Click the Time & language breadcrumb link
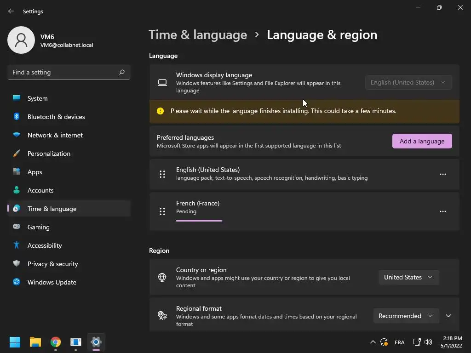This screenshot has width=471, height=353. [198, 35]
